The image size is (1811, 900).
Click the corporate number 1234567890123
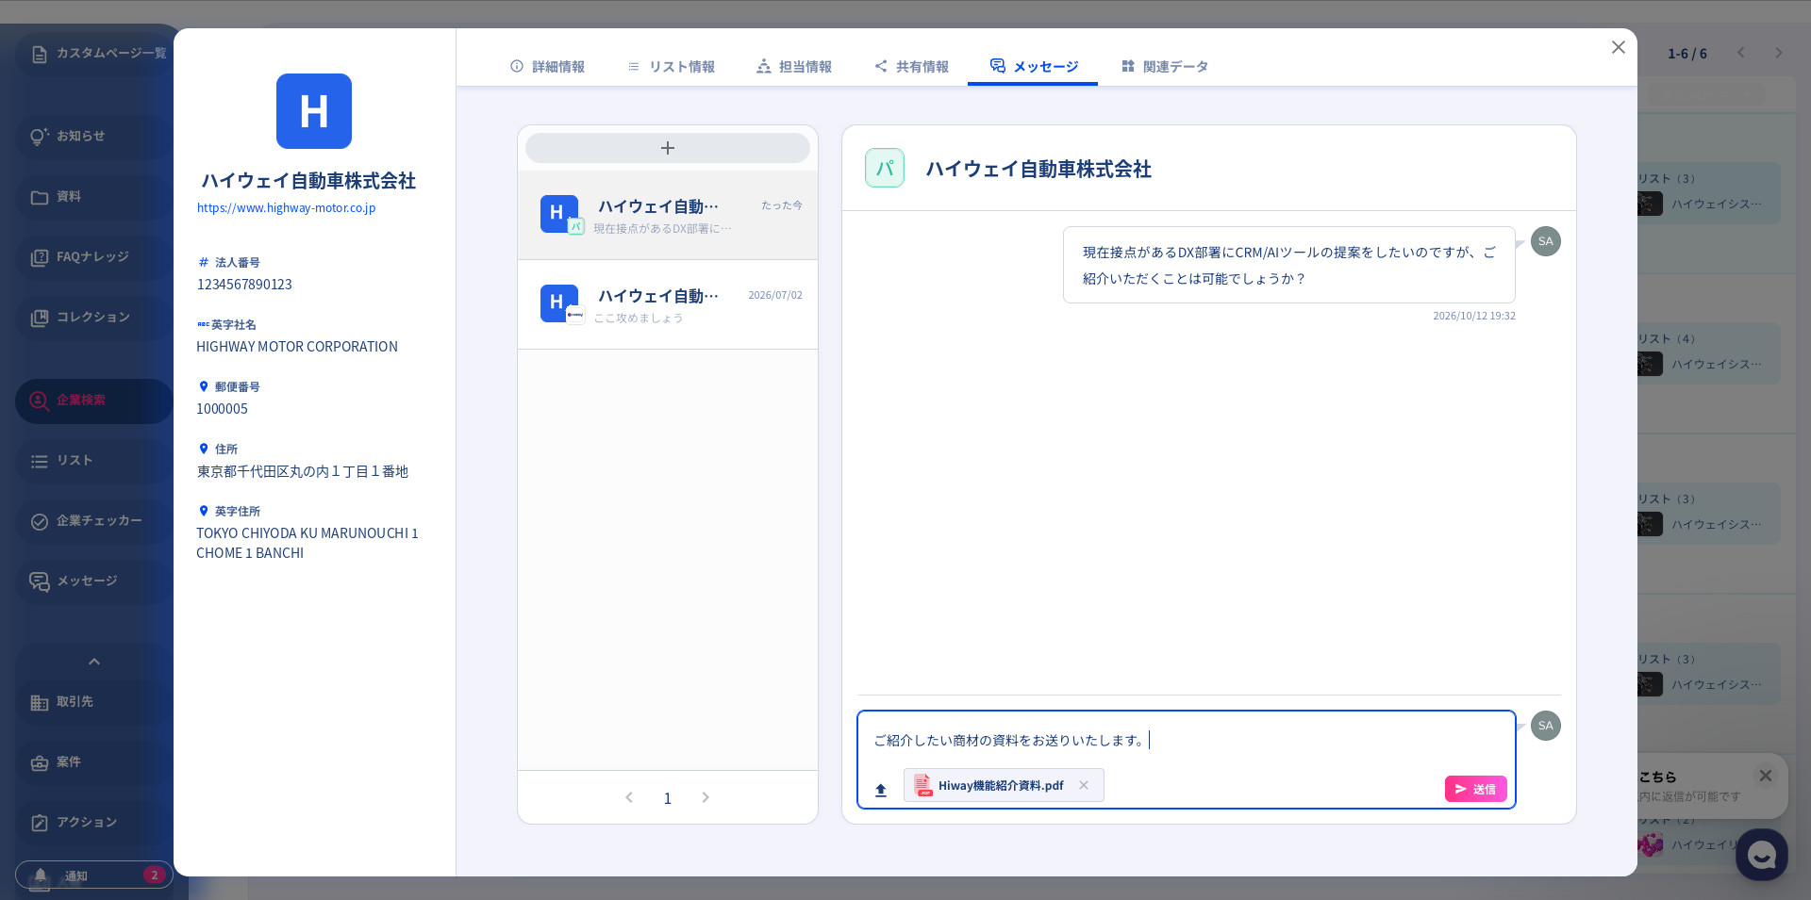point(244,285)
